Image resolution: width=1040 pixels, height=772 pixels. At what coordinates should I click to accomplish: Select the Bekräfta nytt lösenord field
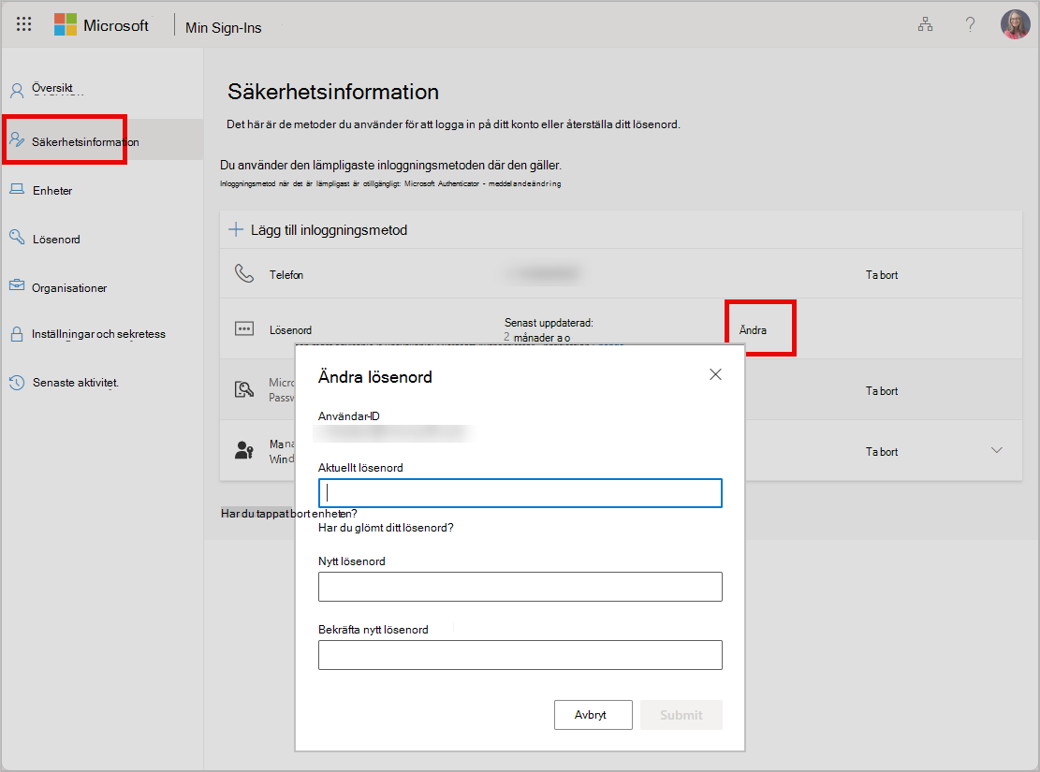(520, 655)
